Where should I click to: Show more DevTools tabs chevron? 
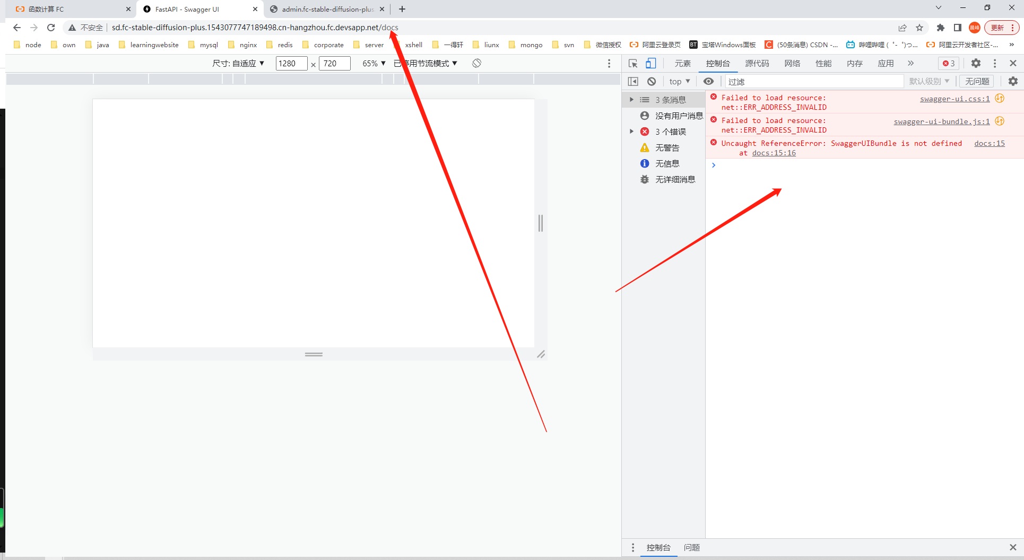click(910, 64)
